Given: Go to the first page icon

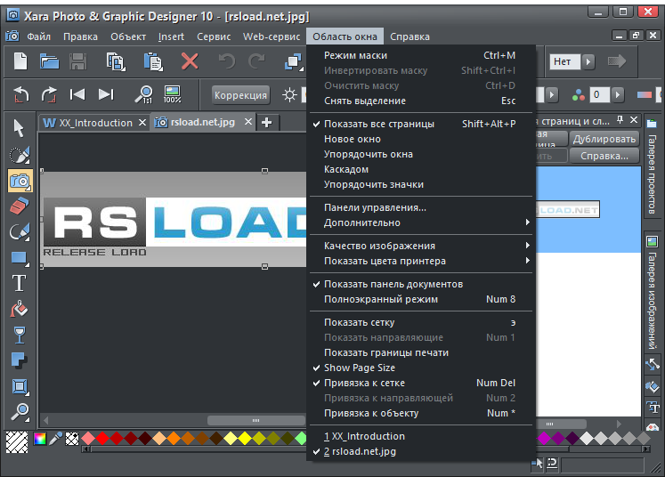Looking at the screenshot, I should coord(77,94).
